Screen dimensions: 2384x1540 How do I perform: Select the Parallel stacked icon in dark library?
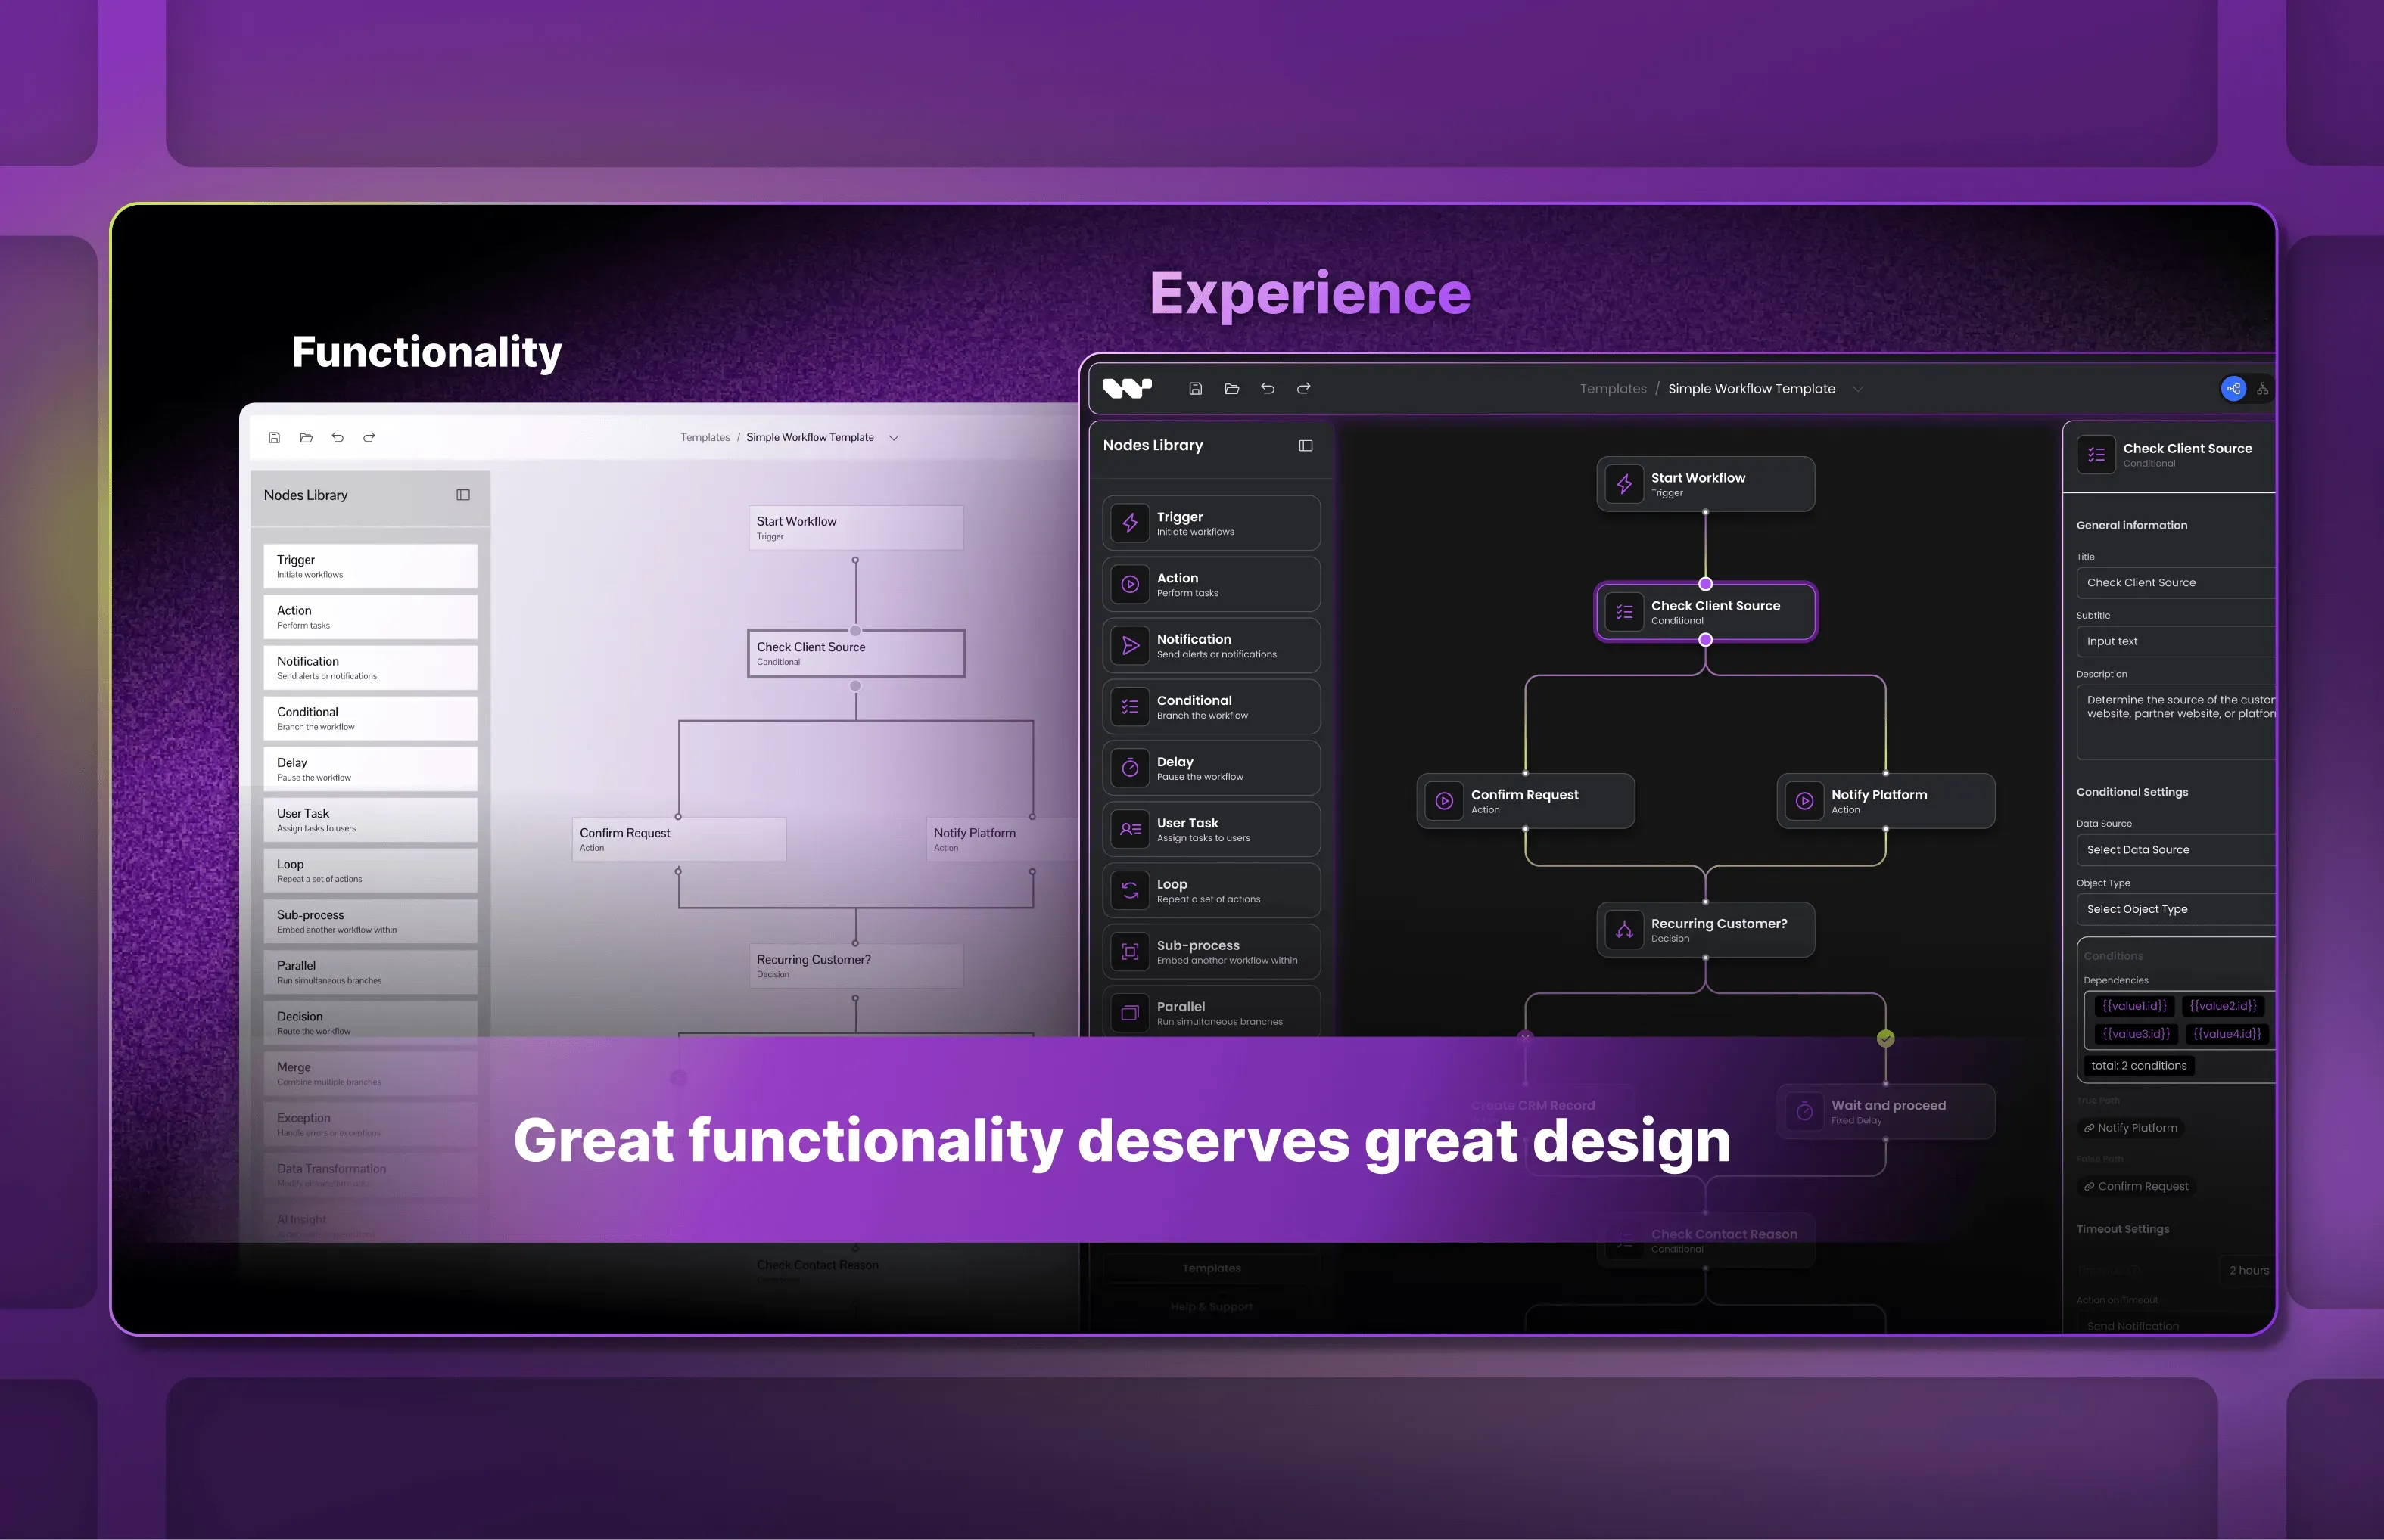click(x=1131, y=1013)
